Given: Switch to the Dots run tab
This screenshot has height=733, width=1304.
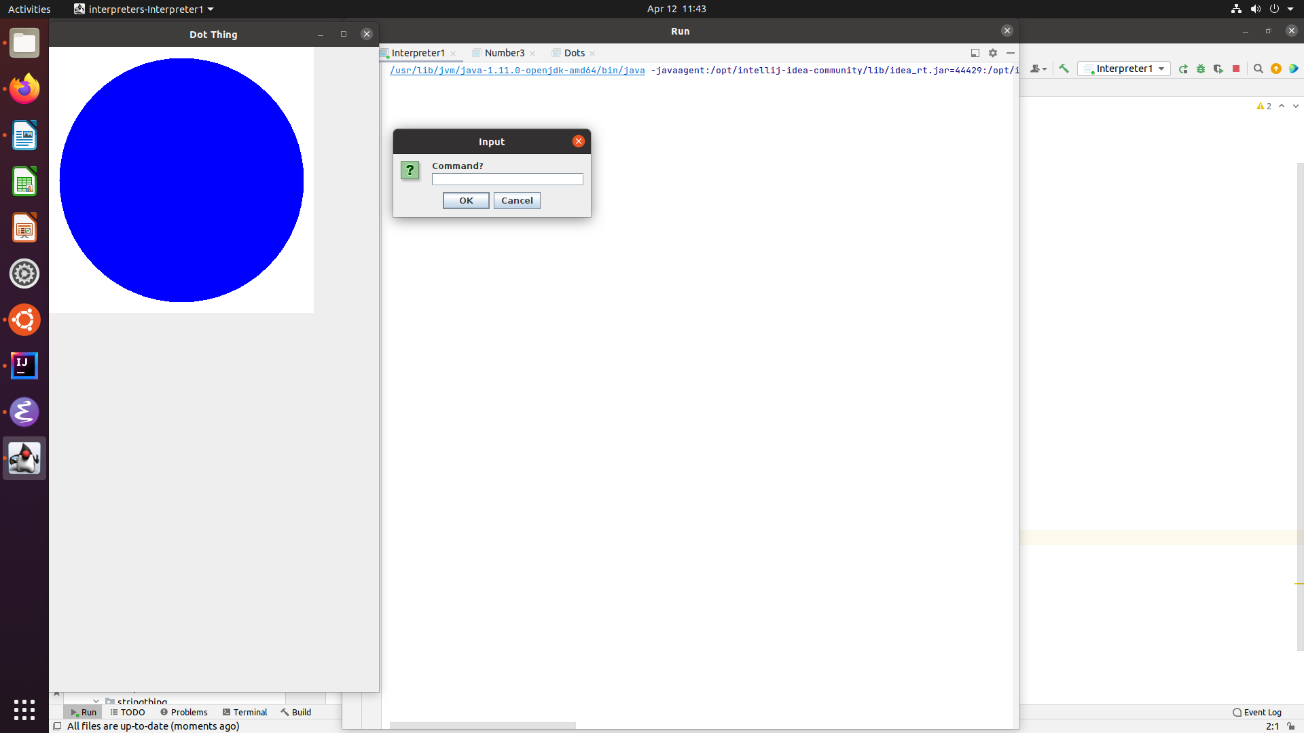Looking at the screenshot, I should point(574,53).
